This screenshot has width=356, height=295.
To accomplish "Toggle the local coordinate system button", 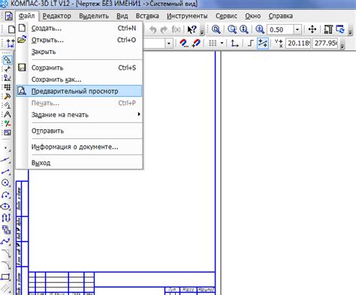I will coord(234,44).
